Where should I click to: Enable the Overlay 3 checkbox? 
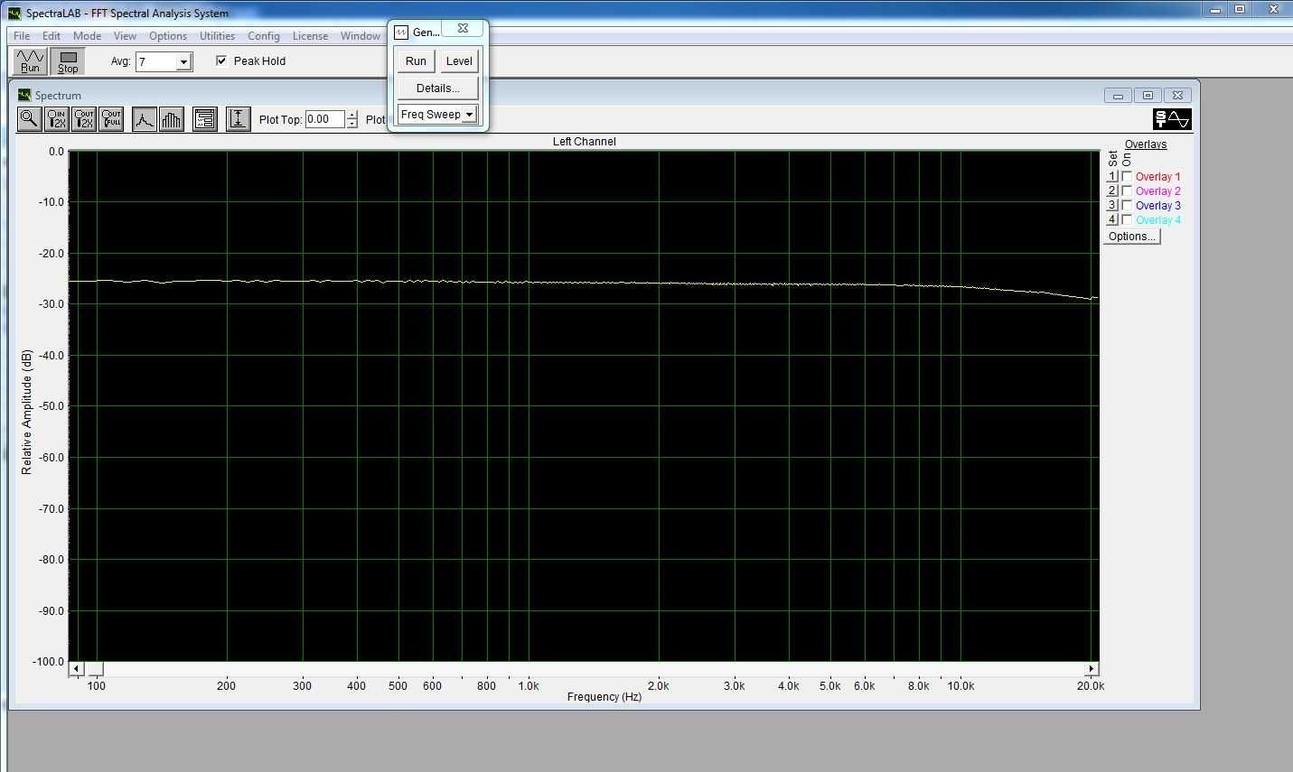(x=1127, y=206)
